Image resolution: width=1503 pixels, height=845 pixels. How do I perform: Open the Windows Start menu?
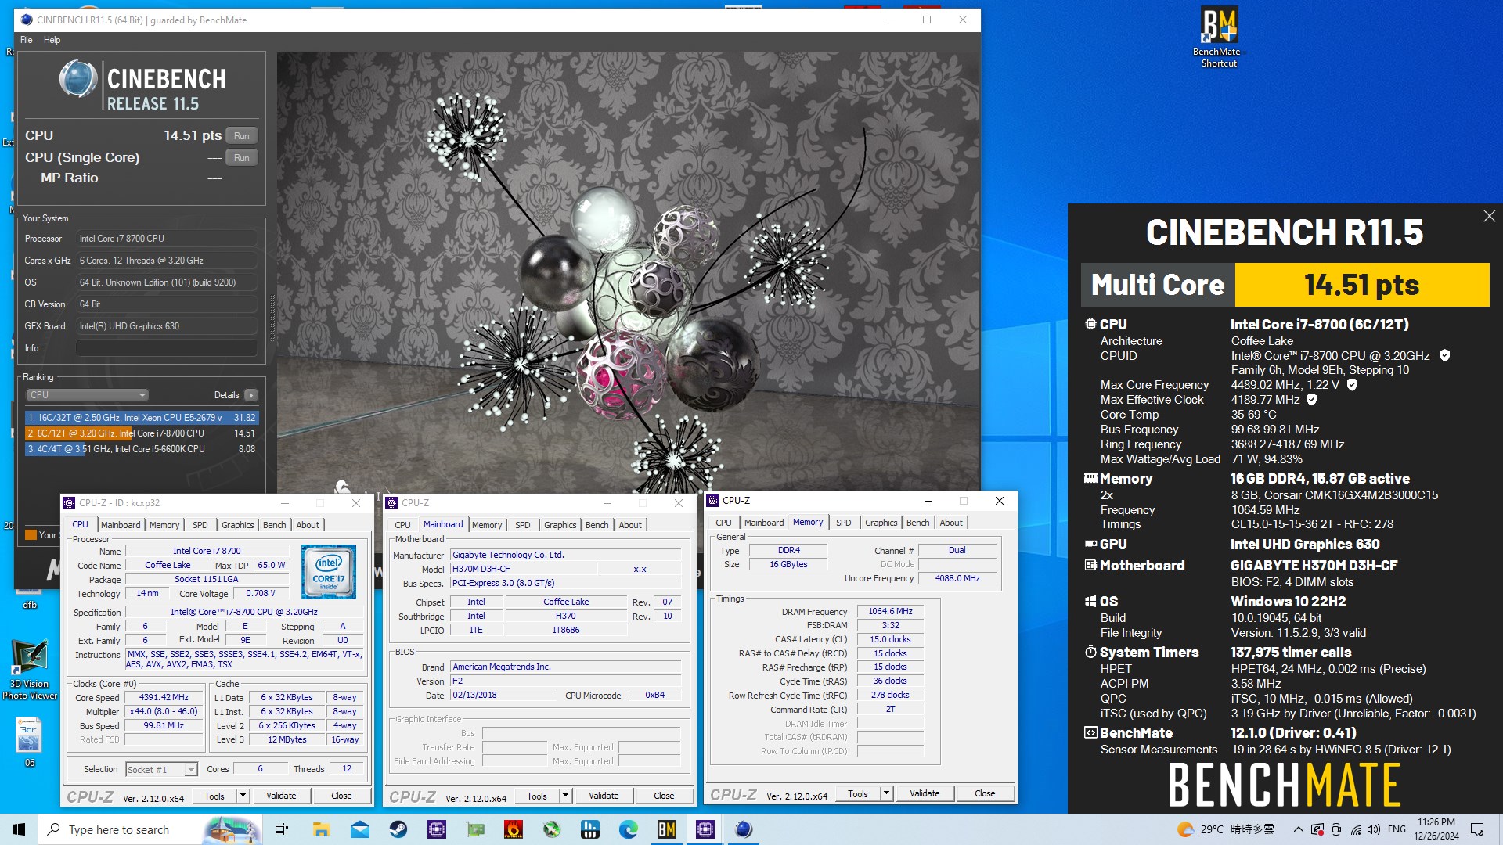pos(19,829)
